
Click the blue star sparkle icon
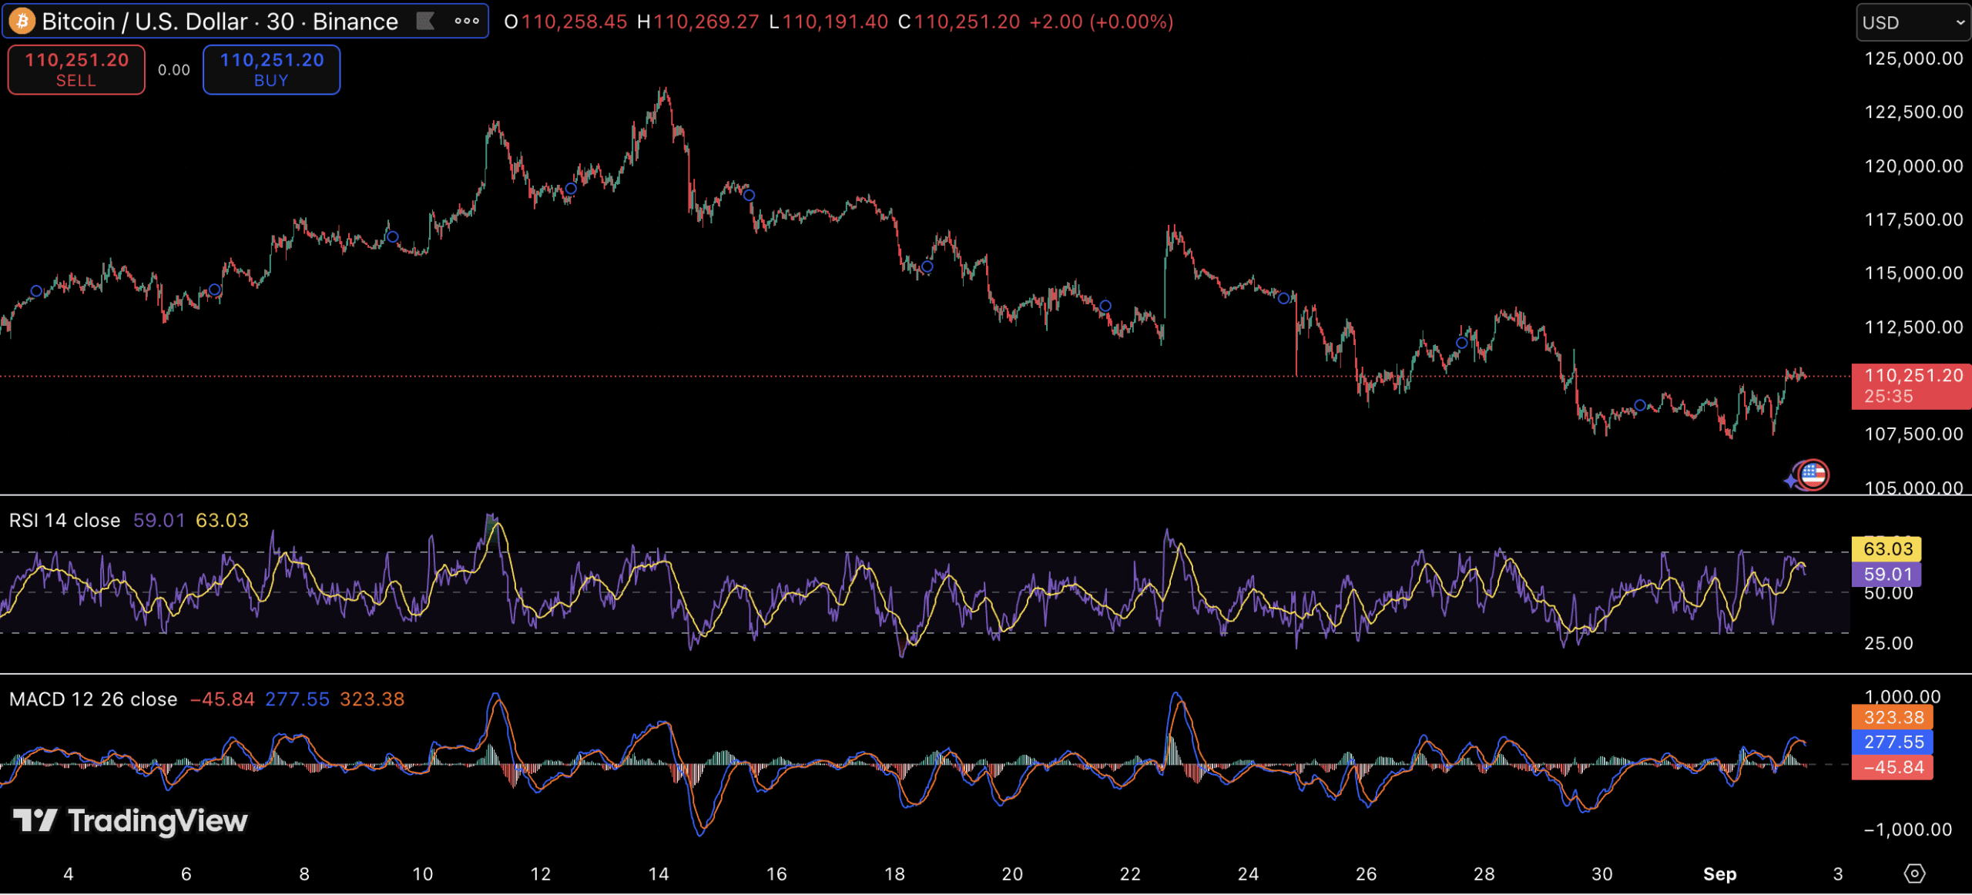tap(1790, 481)
